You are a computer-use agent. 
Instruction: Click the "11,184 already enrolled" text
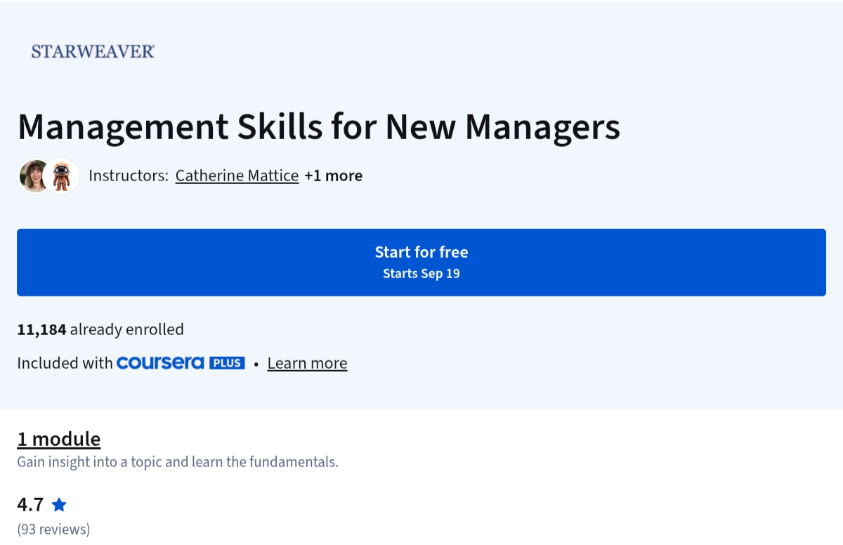[100, 329]
